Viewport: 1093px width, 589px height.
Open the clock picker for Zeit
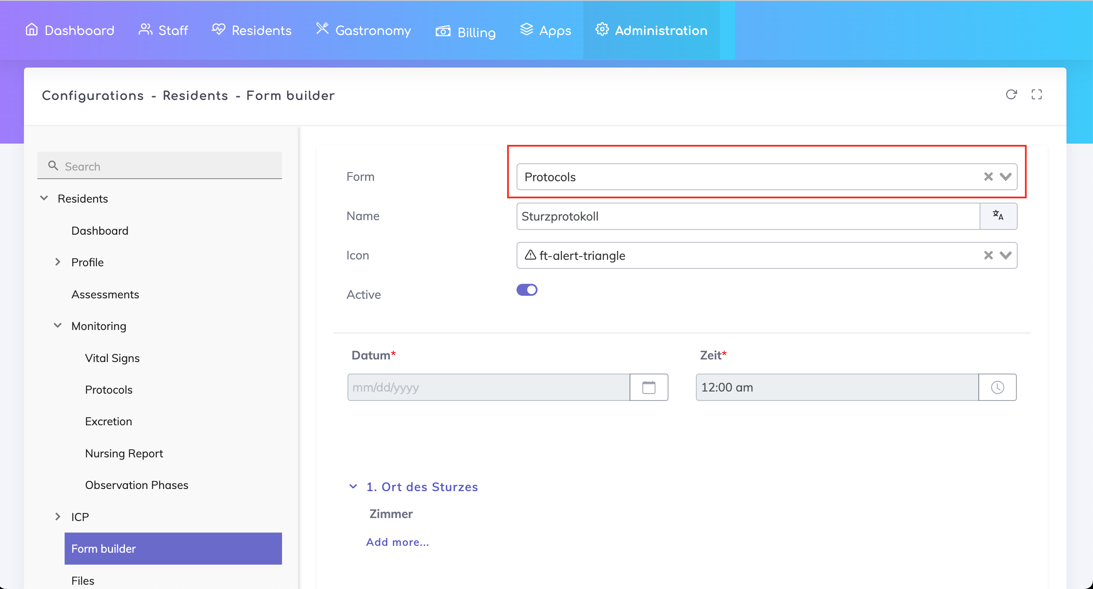tap(997, 387)
